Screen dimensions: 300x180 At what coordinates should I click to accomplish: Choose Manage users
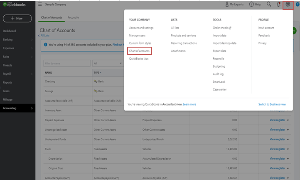(x=137, y=36)
